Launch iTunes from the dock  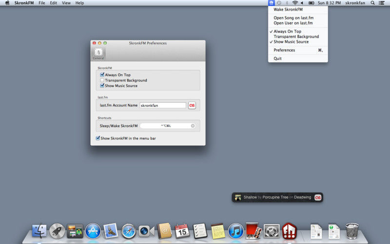tap(236, 231)
